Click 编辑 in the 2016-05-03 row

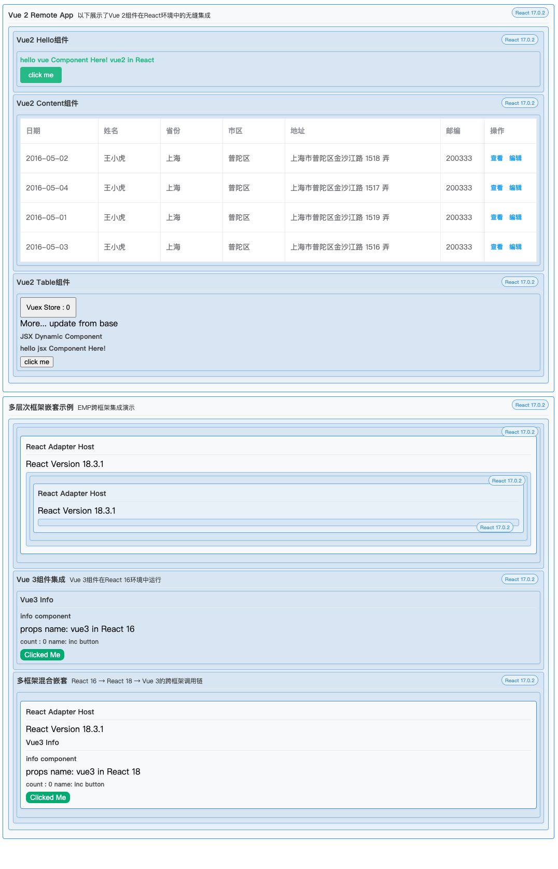coord(515,247)
